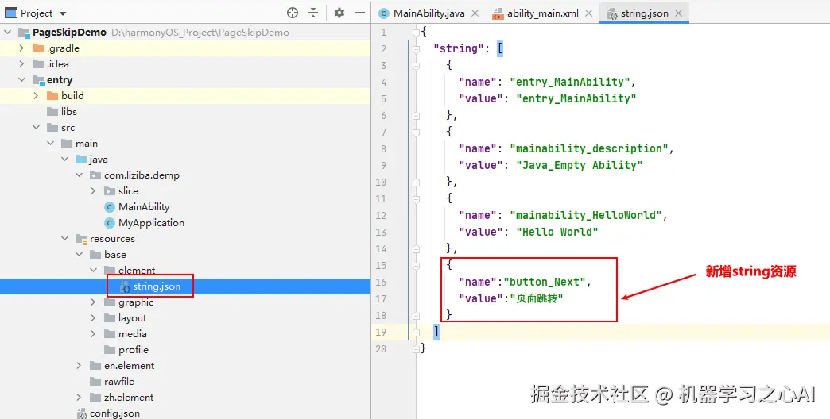Expand the .idea folder
Image resolution: width=830 pixels, height=419 pixels.
[x=21, y=64]
